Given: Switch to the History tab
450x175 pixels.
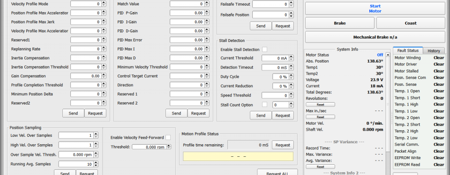Looking at the screenshot, I should [434, 50].
